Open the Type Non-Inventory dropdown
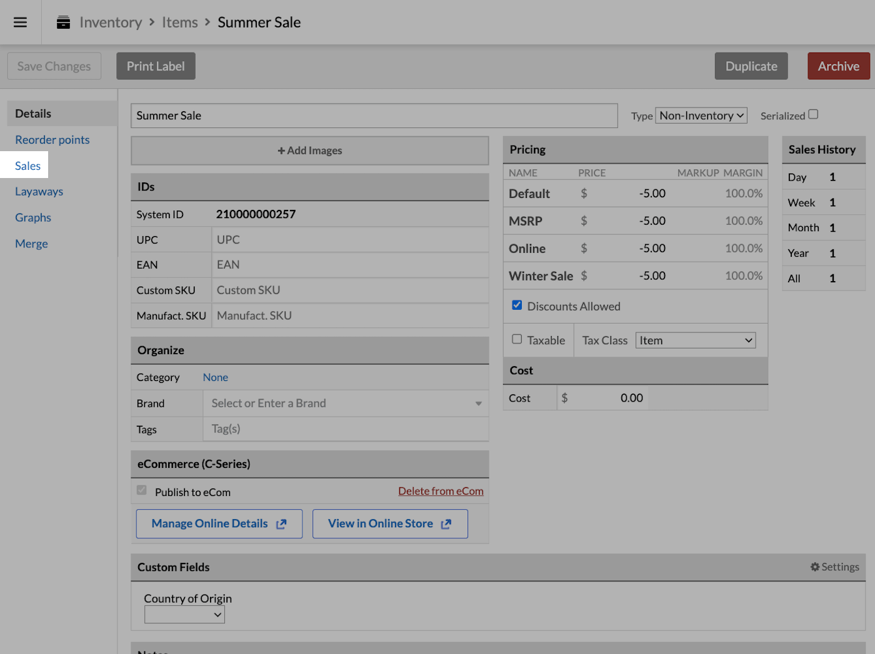875x654 pixels. click(x=701, y=116)
